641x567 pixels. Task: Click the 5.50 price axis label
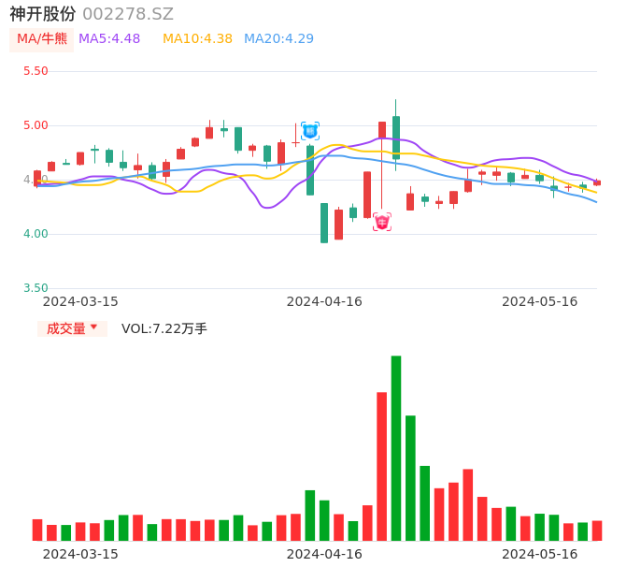click(x=35, y=71)
